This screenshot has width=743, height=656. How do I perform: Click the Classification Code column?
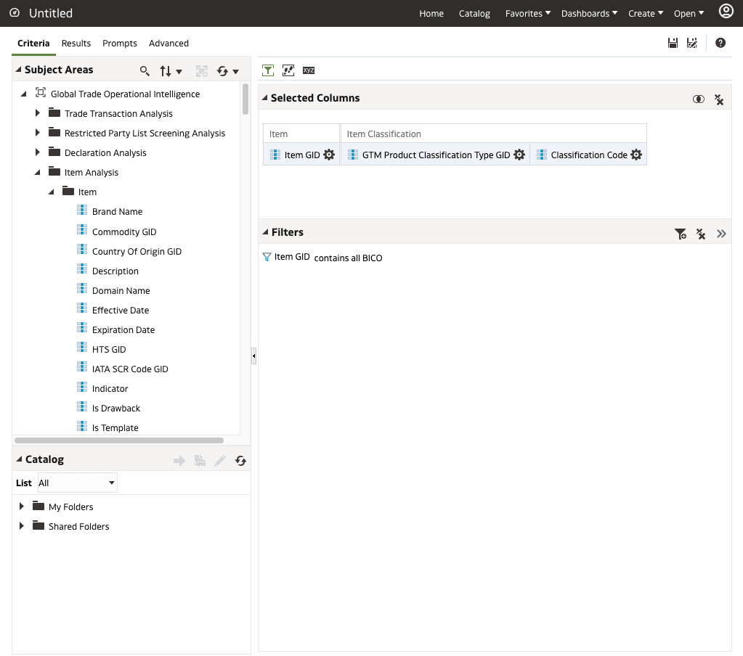[x=588, y=155]
